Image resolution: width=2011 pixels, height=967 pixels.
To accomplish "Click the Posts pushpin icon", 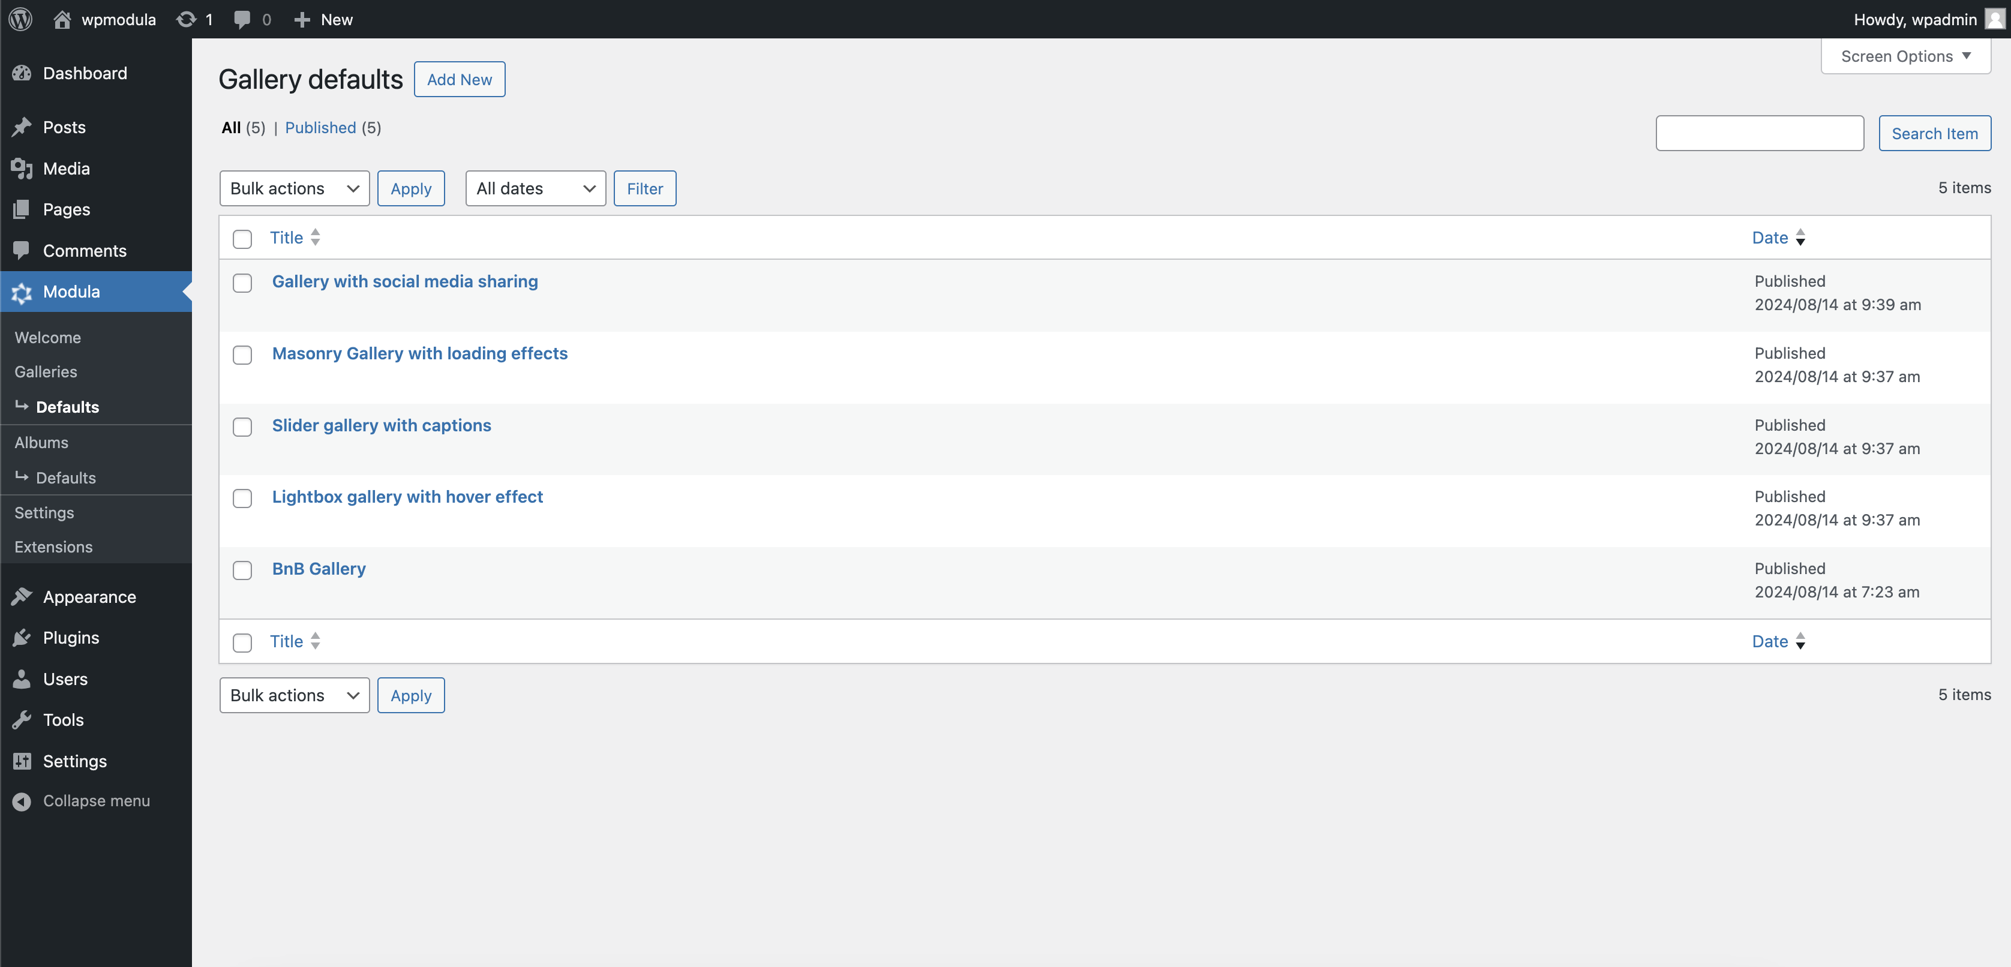I will pos(22,127).
